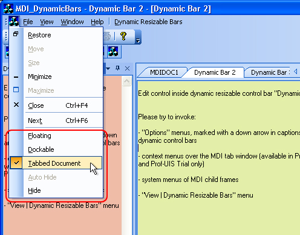Viewport: 300px width, 235px height.
Task: Switch to the MDIDOC1 tab
Action: click(x=164, y=72)
